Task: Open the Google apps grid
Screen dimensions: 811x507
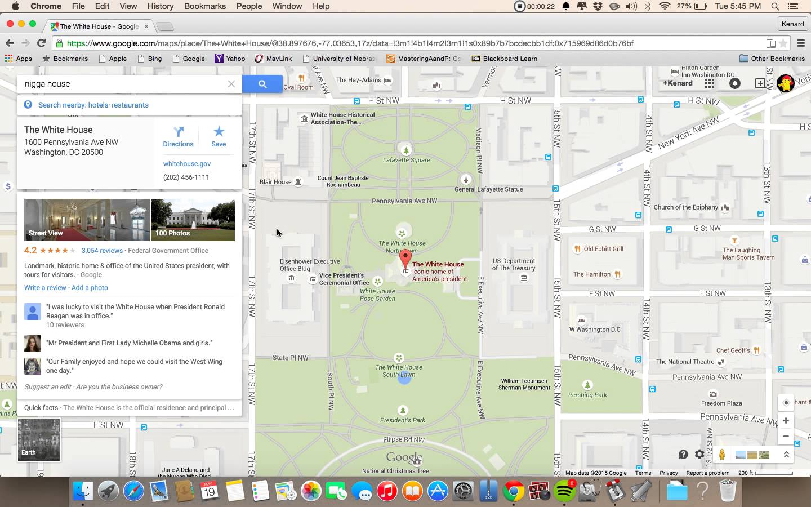Action: click(x=710, y=83)
